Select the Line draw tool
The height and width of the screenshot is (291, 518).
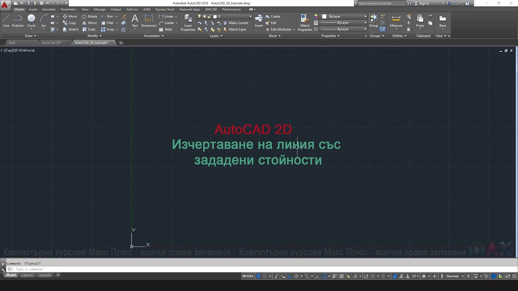point(6,21)
